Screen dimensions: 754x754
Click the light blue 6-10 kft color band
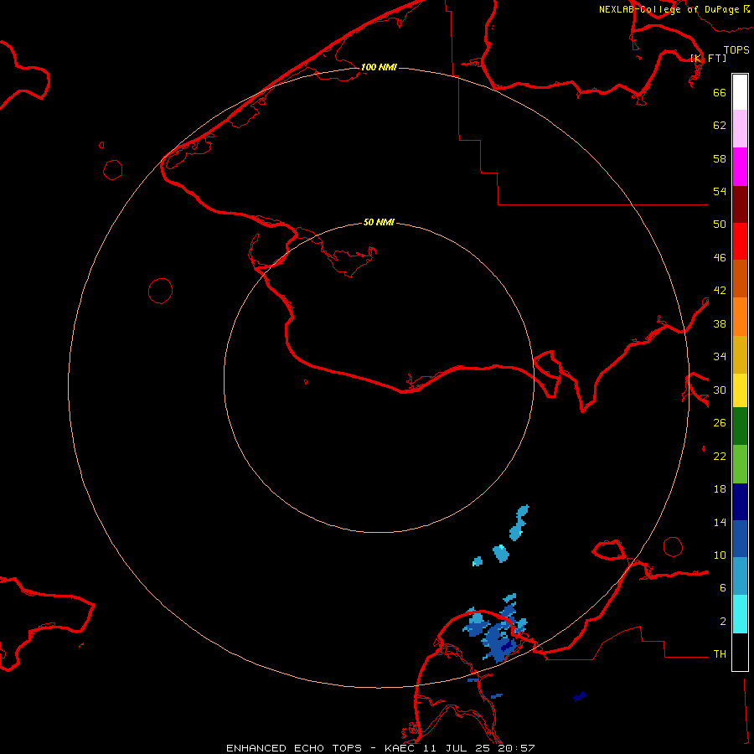(x=740, y=576)
